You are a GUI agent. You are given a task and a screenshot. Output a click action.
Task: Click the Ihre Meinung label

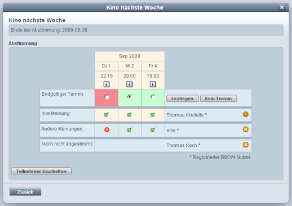pos(56,114)
